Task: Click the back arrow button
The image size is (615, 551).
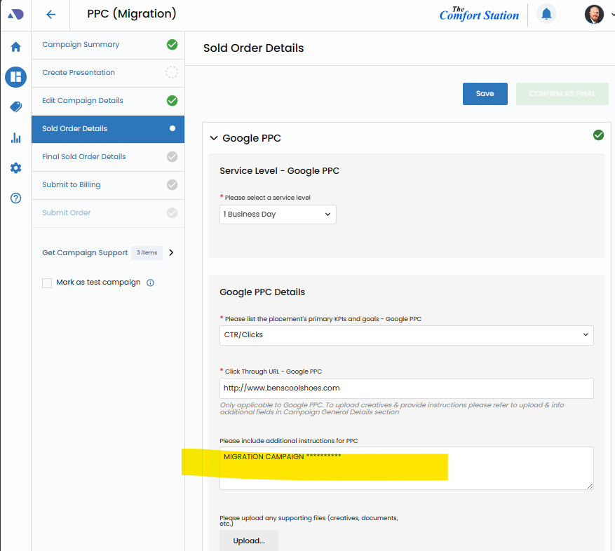Action: click(50, 14)
